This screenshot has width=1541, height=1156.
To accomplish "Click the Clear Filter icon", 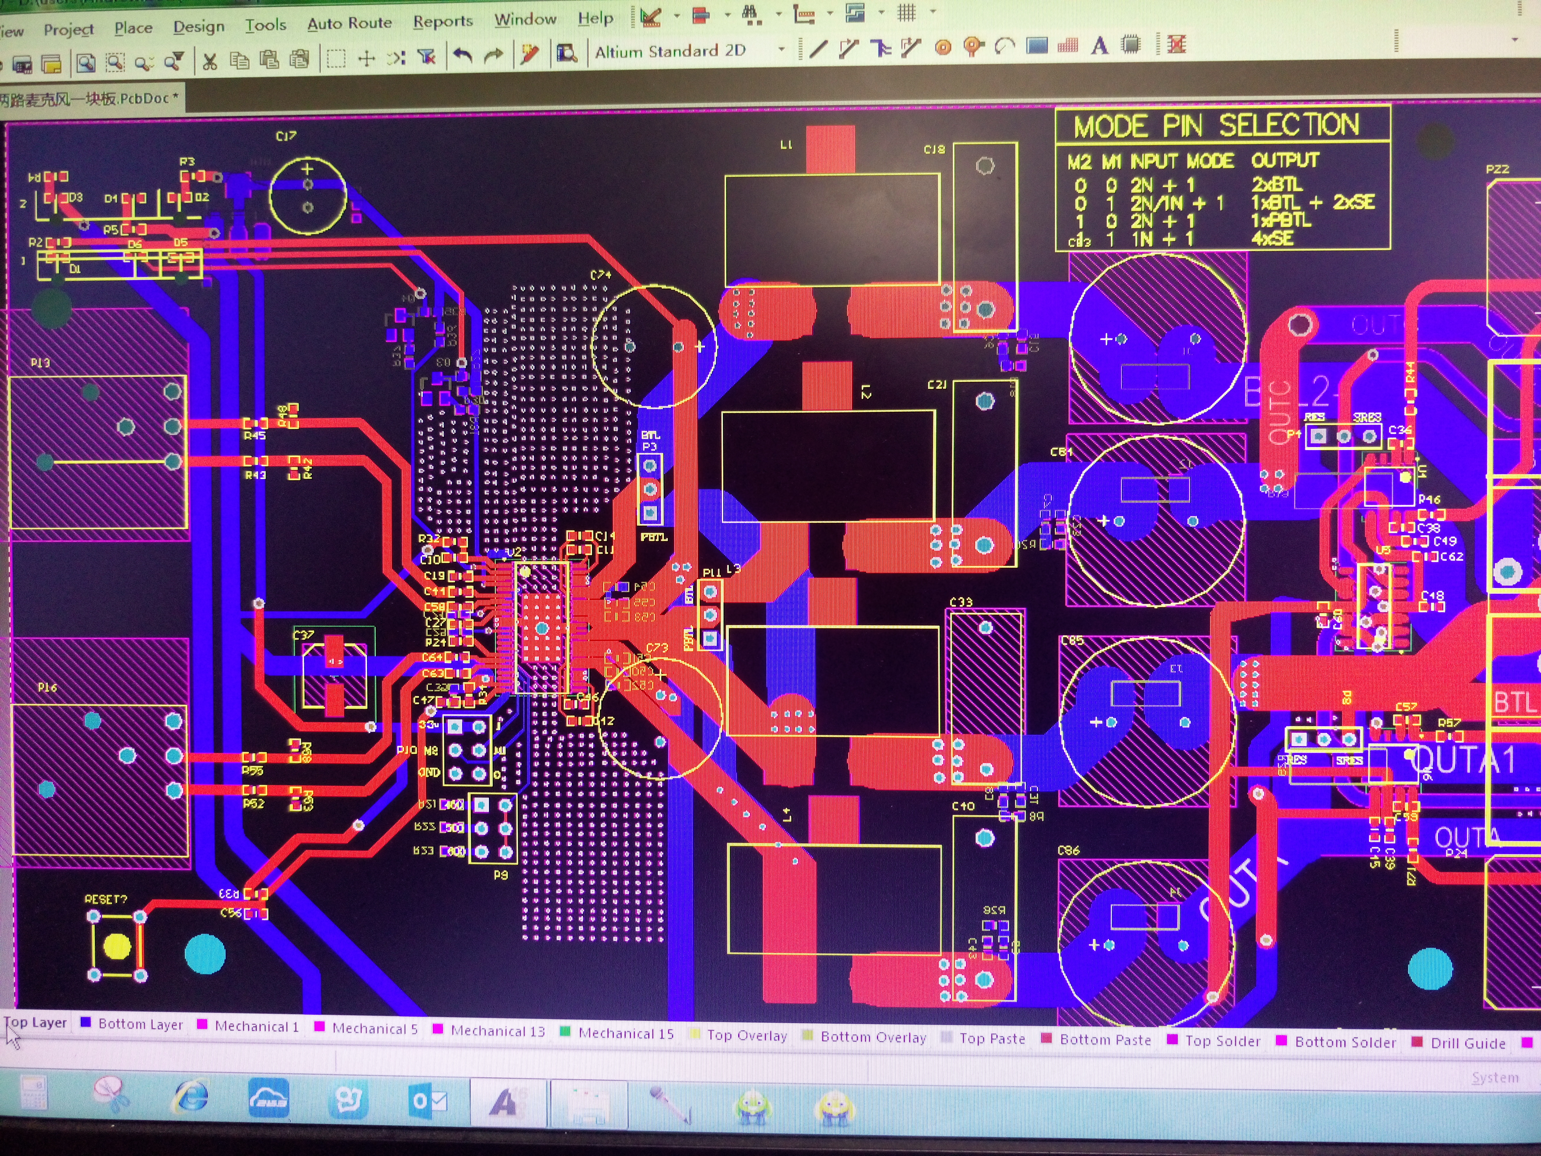I will tap(426, 56).
